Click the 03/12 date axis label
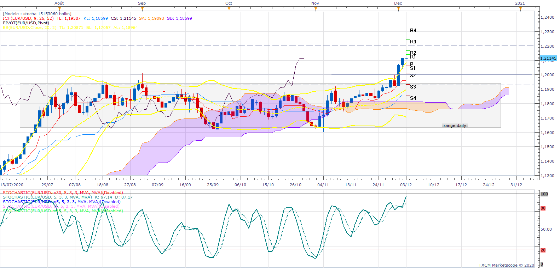 click(406, 185)
